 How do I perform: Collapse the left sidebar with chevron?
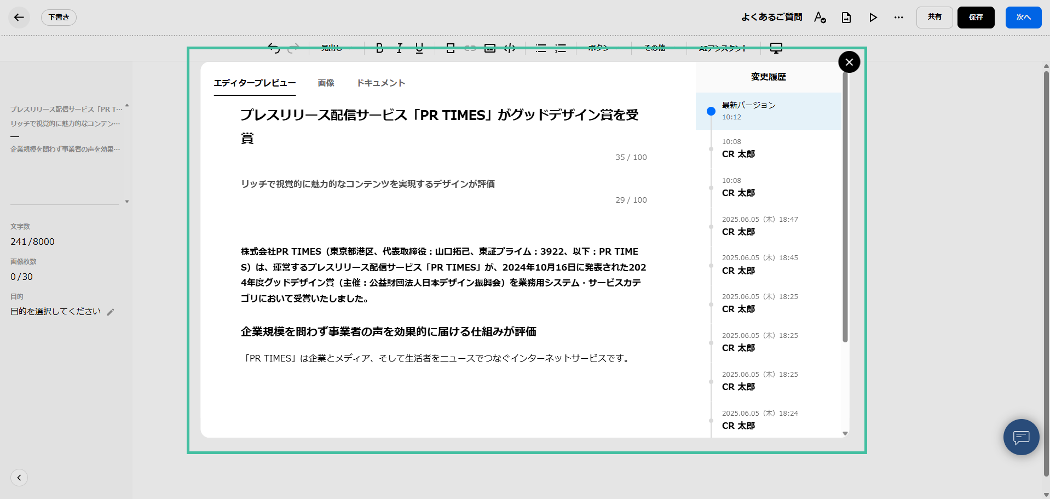tap(19, 477)
